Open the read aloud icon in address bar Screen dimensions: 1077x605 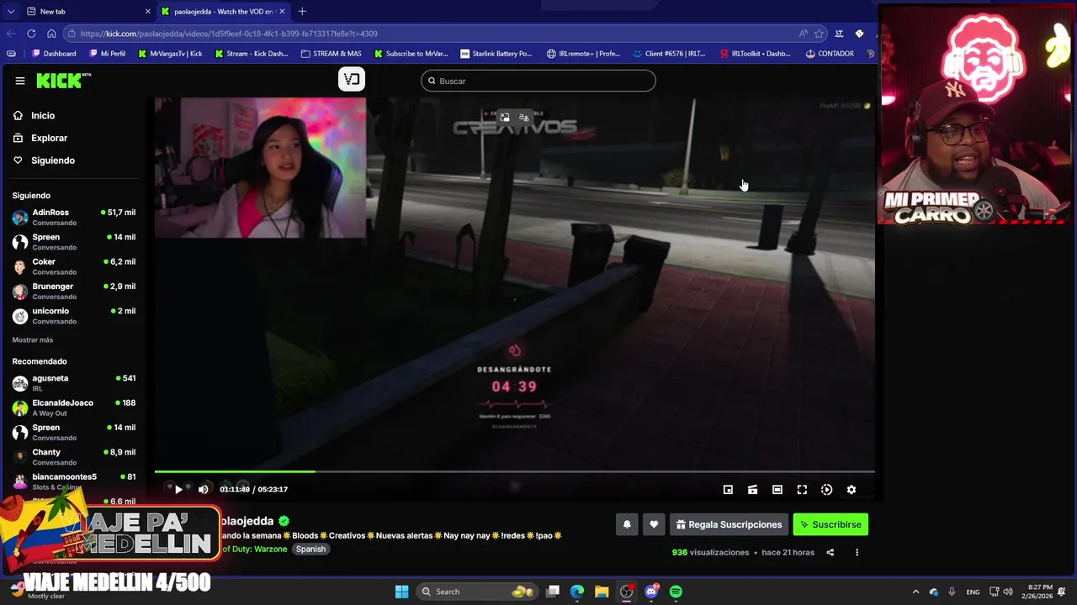(804, 34)
